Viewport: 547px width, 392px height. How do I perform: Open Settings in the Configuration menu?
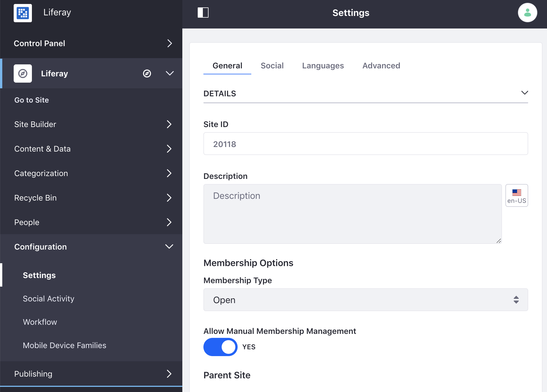click(39, 275)
